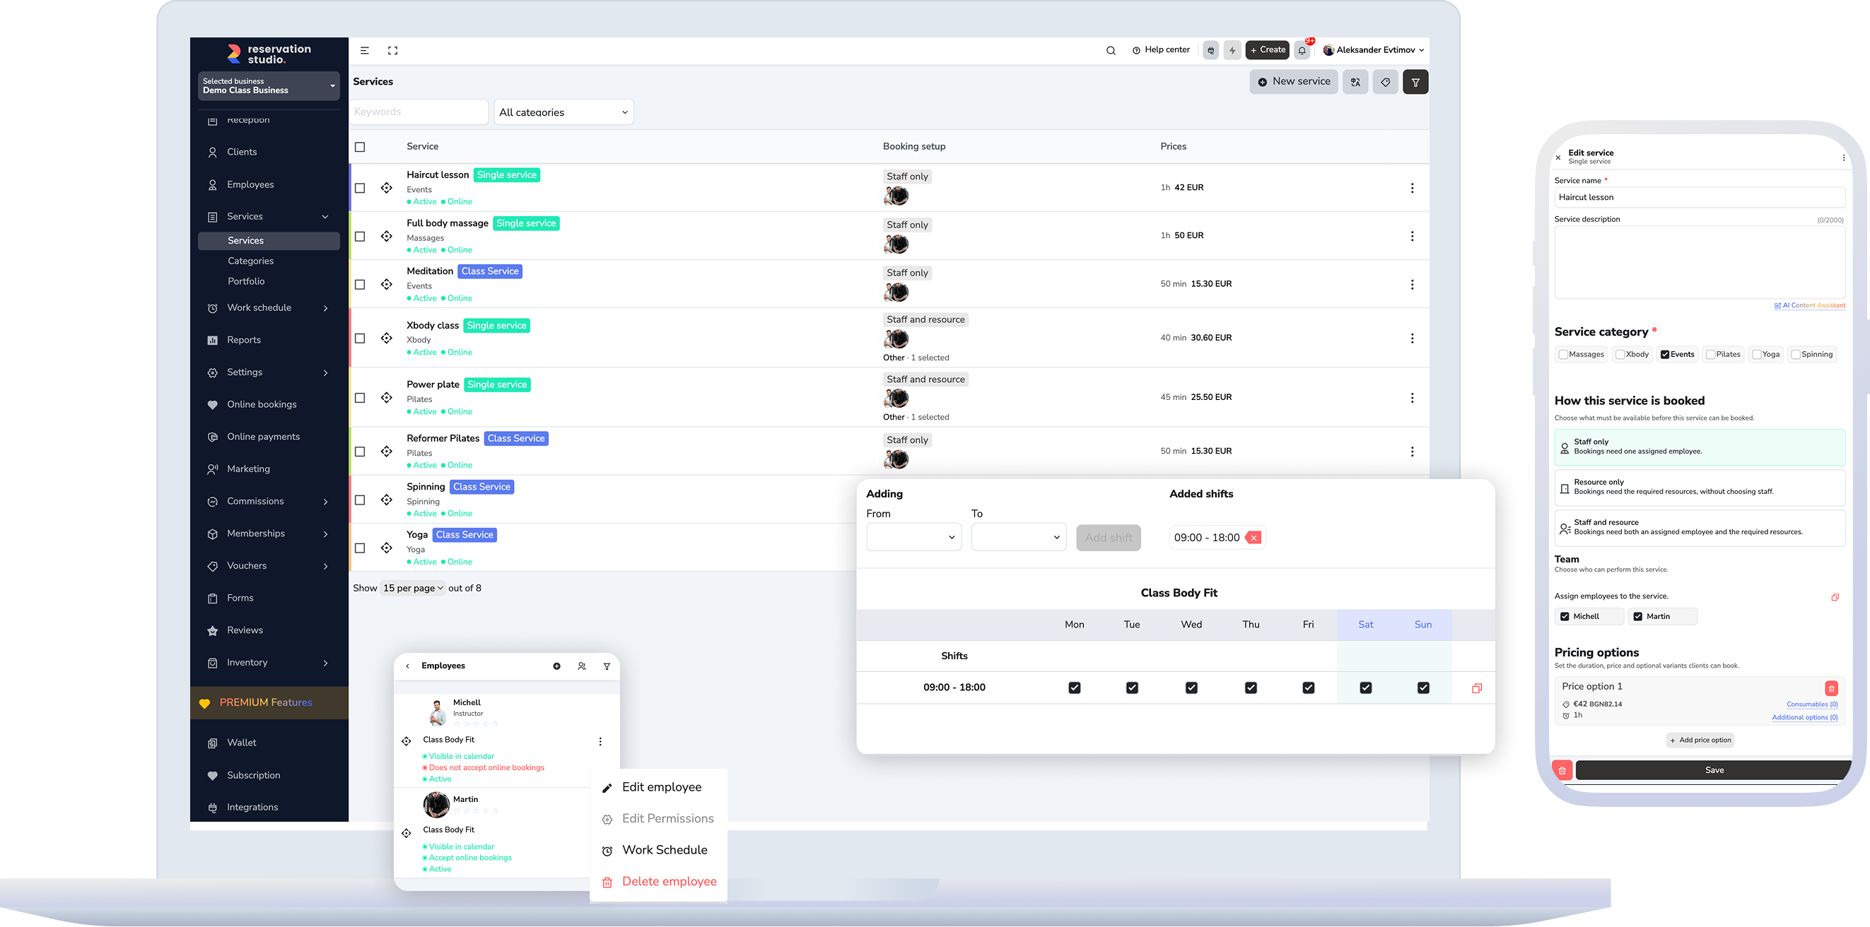This screenshot has width=1870, height=927.
Task: Click the tag icon in Services toolbar
Action: 1386,82
